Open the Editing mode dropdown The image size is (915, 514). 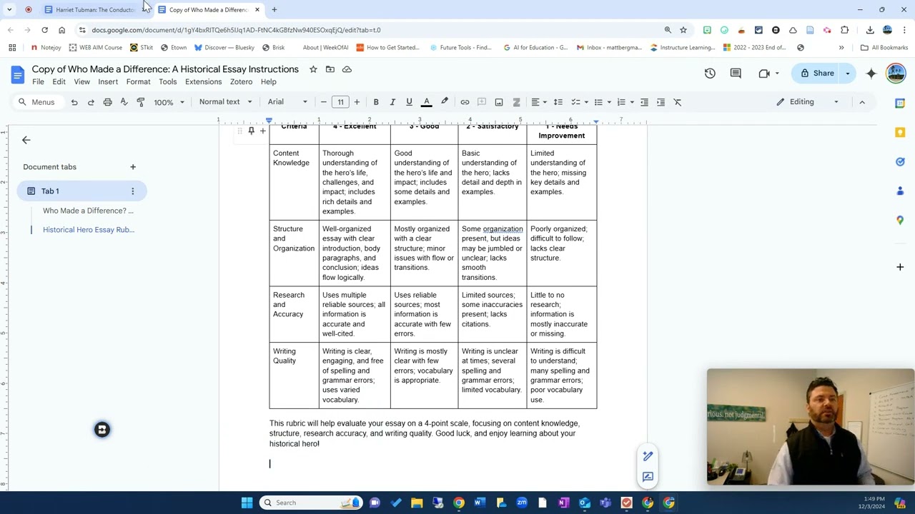coord(808,102)
